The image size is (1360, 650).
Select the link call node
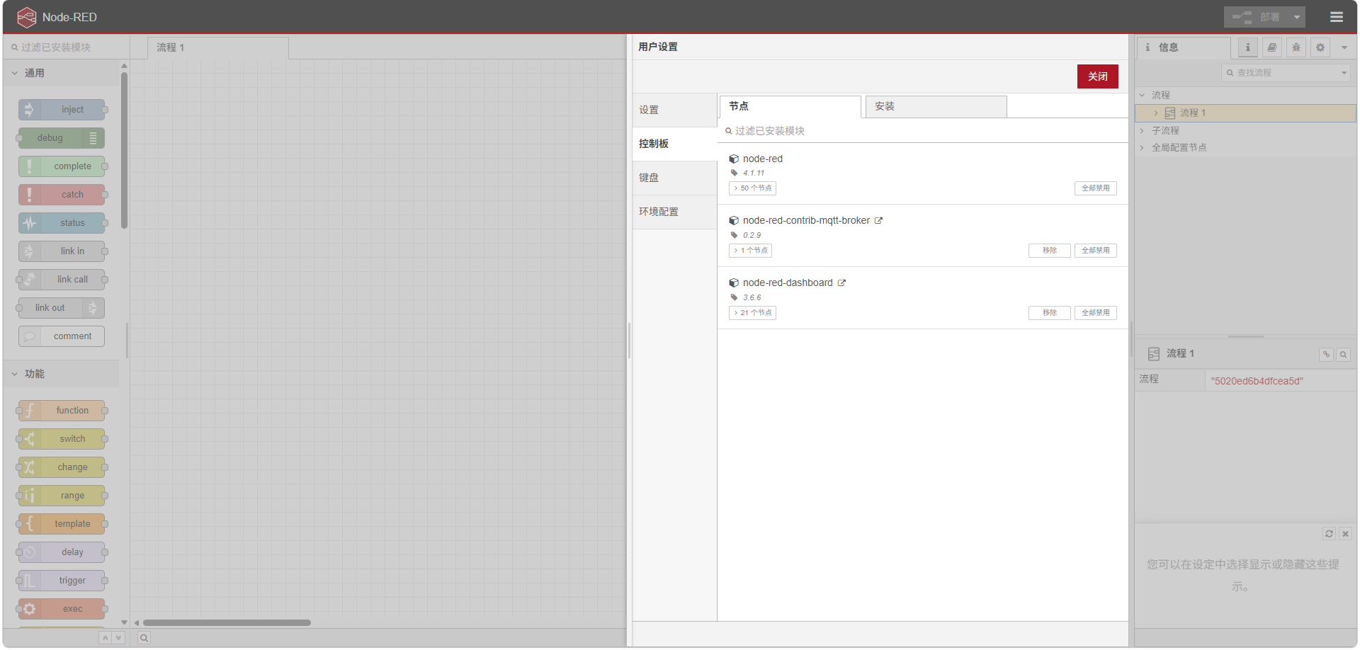click(x=62, y=280)
